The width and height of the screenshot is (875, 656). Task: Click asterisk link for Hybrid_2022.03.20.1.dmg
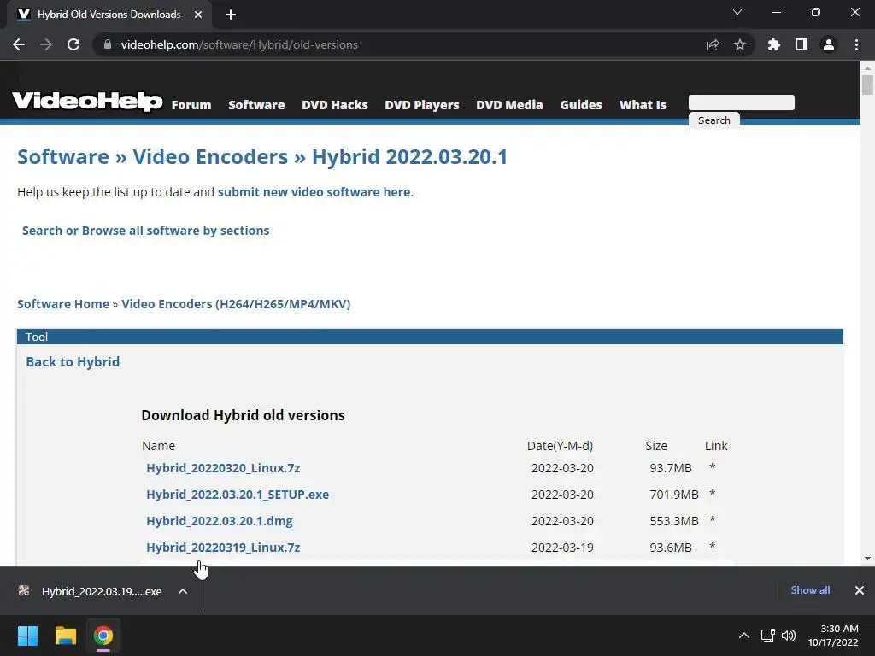coord(712,520)
